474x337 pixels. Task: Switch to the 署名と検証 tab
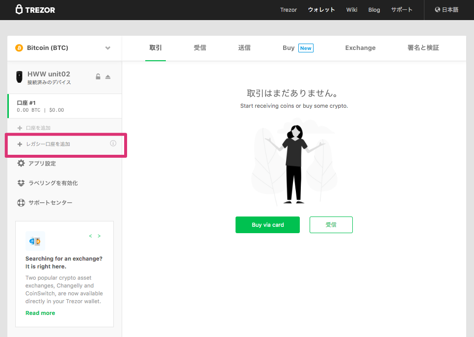(423, 48)
